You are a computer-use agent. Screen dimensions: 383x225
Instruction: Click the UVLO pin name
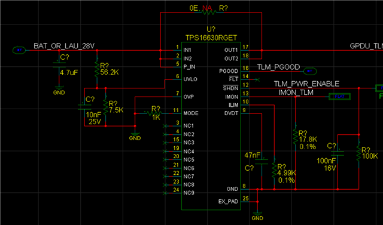190,79
